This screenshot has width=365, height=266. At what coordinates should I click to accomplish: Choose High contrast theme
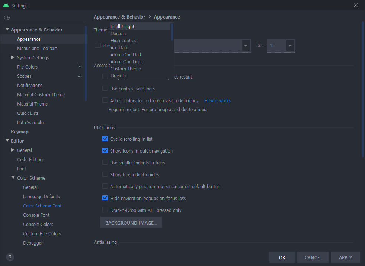pyautogui.click(x=140, y=40)
